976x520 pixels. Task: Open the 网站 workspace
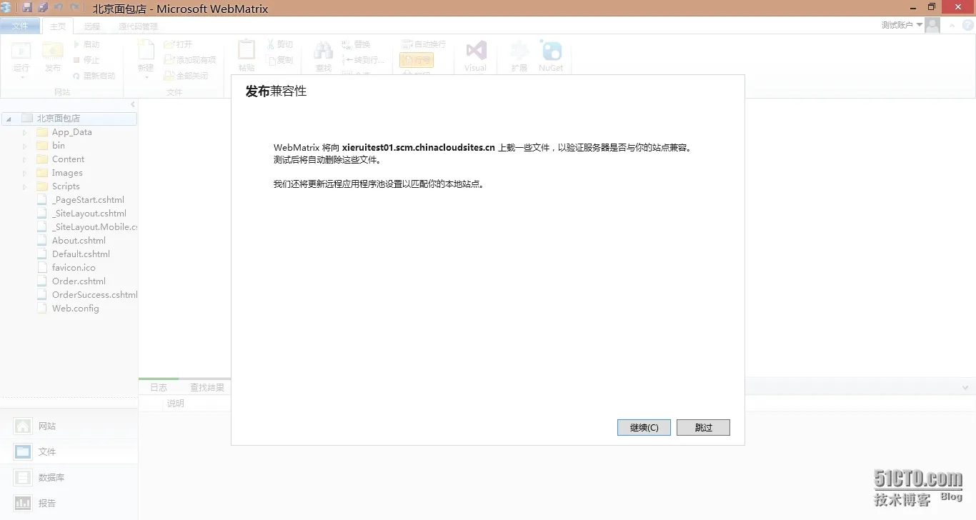69,426
